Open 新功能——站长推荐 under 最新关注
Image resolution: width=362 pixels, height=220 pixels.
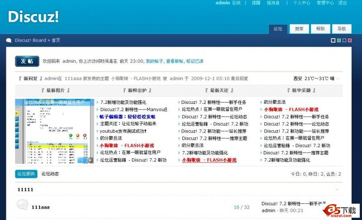214,131
